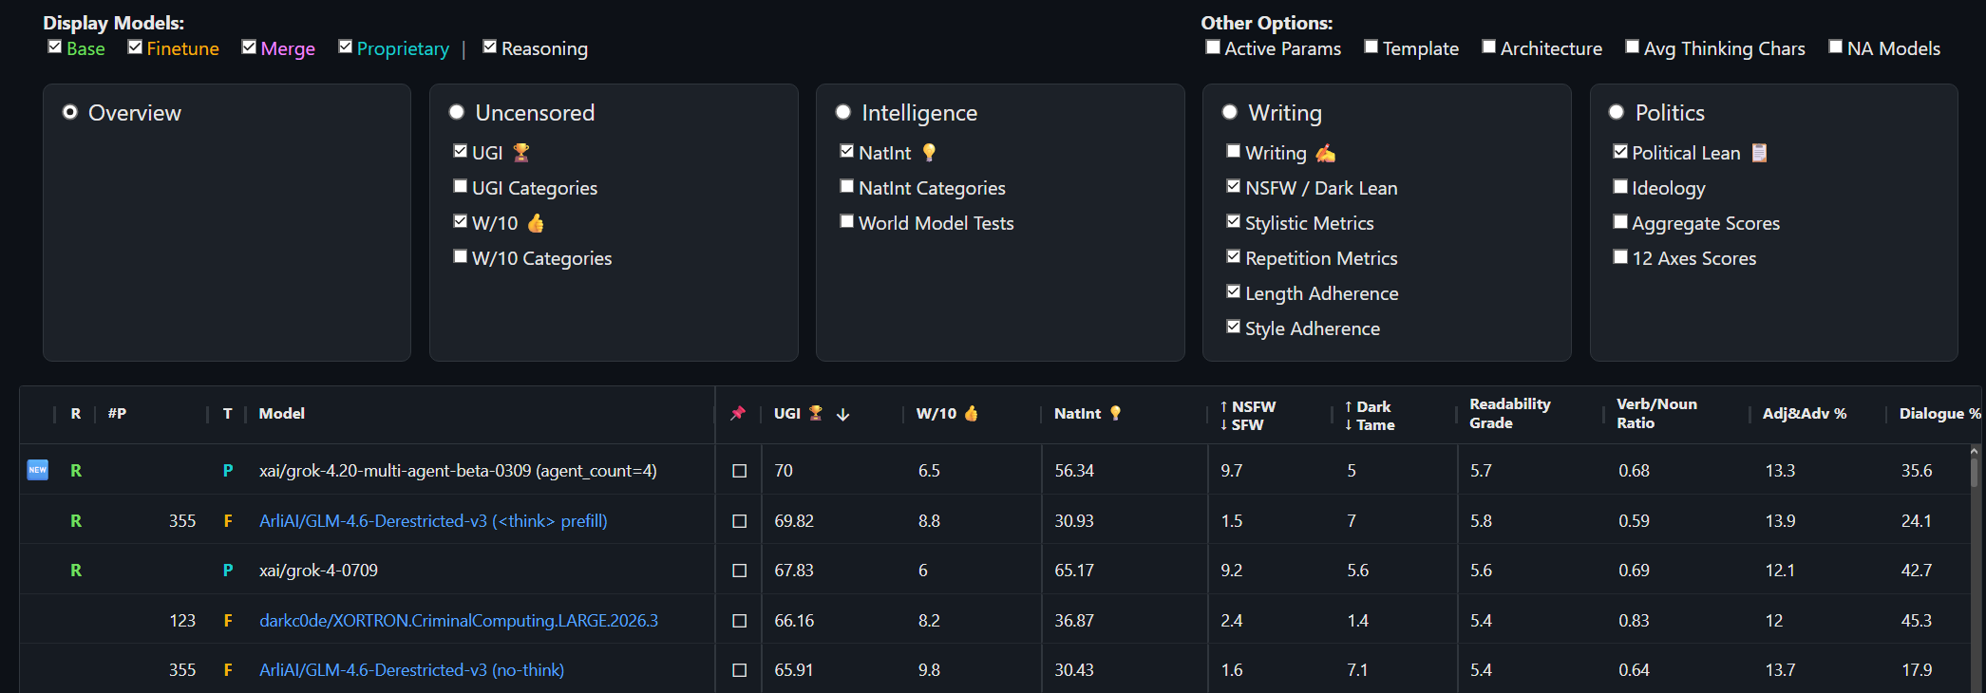Select the Uncensored radio button

tap(457, 112)
